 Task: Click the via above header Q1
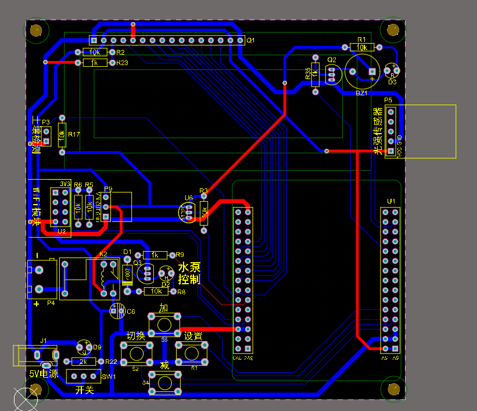tap(133, 24)
